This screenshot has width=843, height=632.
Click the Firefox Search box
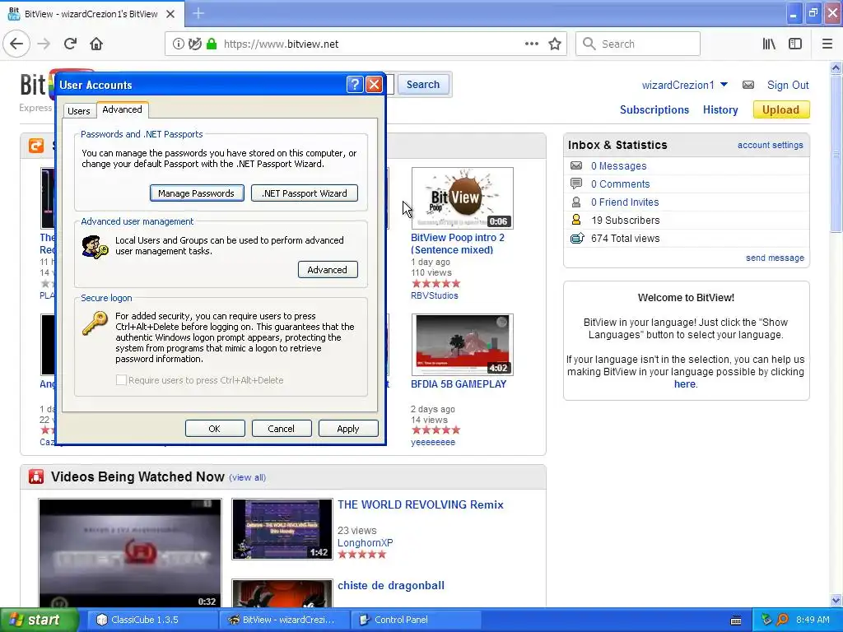tap(638, 44)
